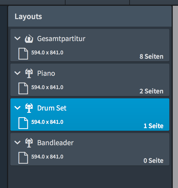Collapse the Piano layout card
The height and width of the screenshot is (188, 178).
(18, 73)
